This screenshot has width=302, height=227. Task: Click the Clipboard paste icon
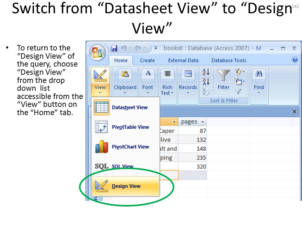click(x=125, y=74)
